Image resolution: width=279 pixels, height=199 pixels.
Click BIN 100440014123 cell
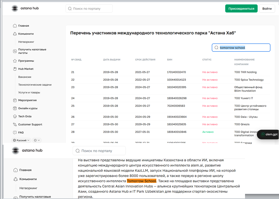(176, 80)
